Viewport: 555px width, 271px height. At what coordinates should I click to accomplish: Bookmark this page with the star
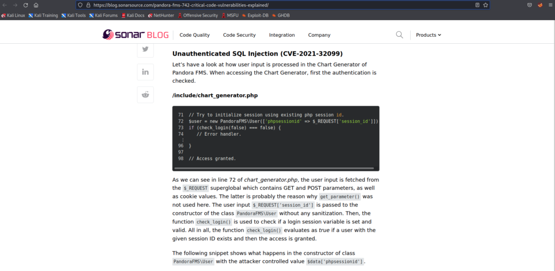[x=486, y=5]
